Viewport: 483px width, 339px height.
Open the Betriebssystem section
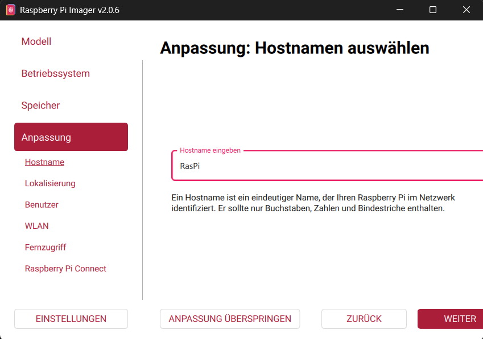[55, 73]
